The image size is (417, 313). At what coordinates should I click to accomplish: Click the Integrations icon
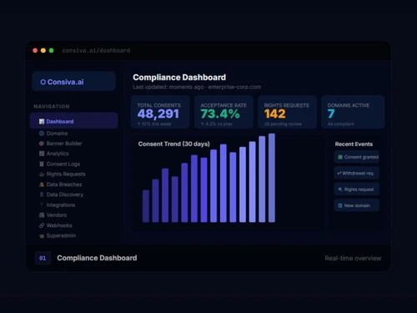tap(42, 204)
